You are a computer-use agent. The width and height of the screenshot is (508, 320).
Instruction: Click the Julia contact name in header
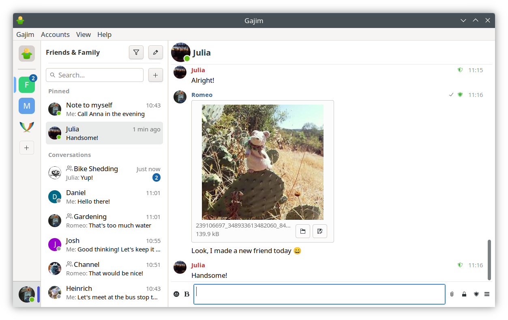coord(201,53)
